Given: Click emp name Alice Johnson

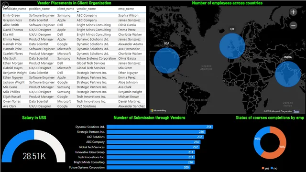Looking at the screenshot, I should tap(128, 82).
